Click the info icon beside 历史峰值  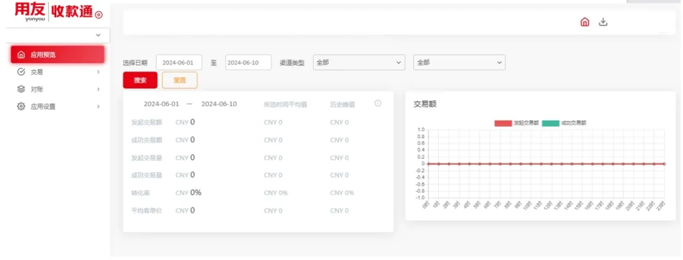pyautogui.click(x=378, y=104)
